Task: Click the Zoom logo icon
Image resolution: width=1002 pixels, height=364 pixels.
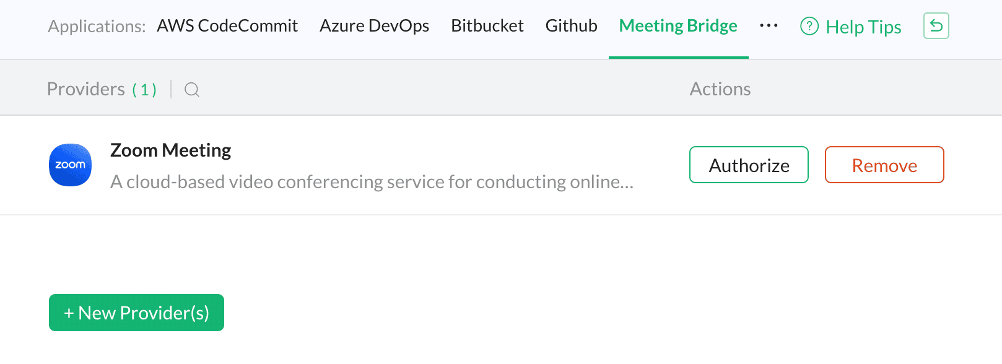Action: pos(71,165)
